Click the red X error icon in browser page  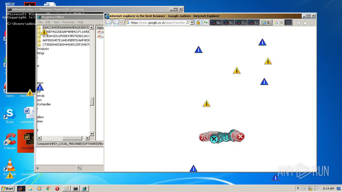click(x=240, y=137)
